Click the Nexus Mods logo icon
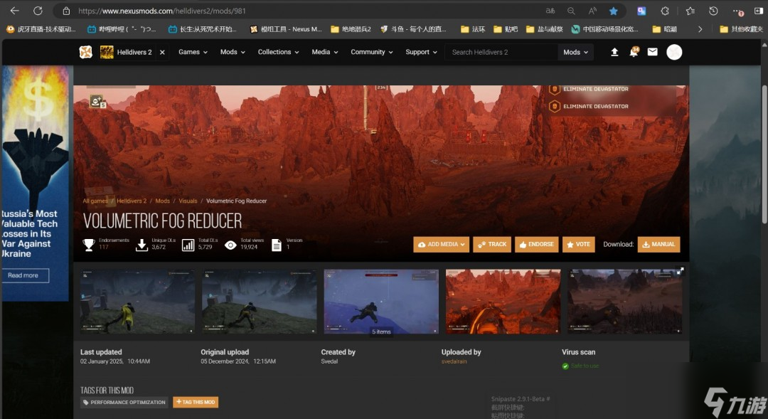The height and width of the screenshot is (419, 768). pos(86,52)
